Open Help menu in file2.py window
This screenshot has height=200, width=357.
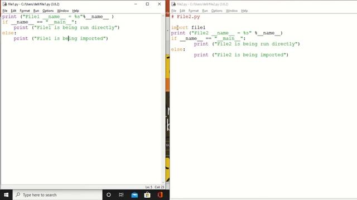[x=244, y=11]
